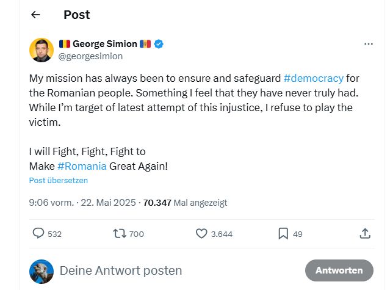
Task: Click the back arrow icon
Action: [35, 15]
